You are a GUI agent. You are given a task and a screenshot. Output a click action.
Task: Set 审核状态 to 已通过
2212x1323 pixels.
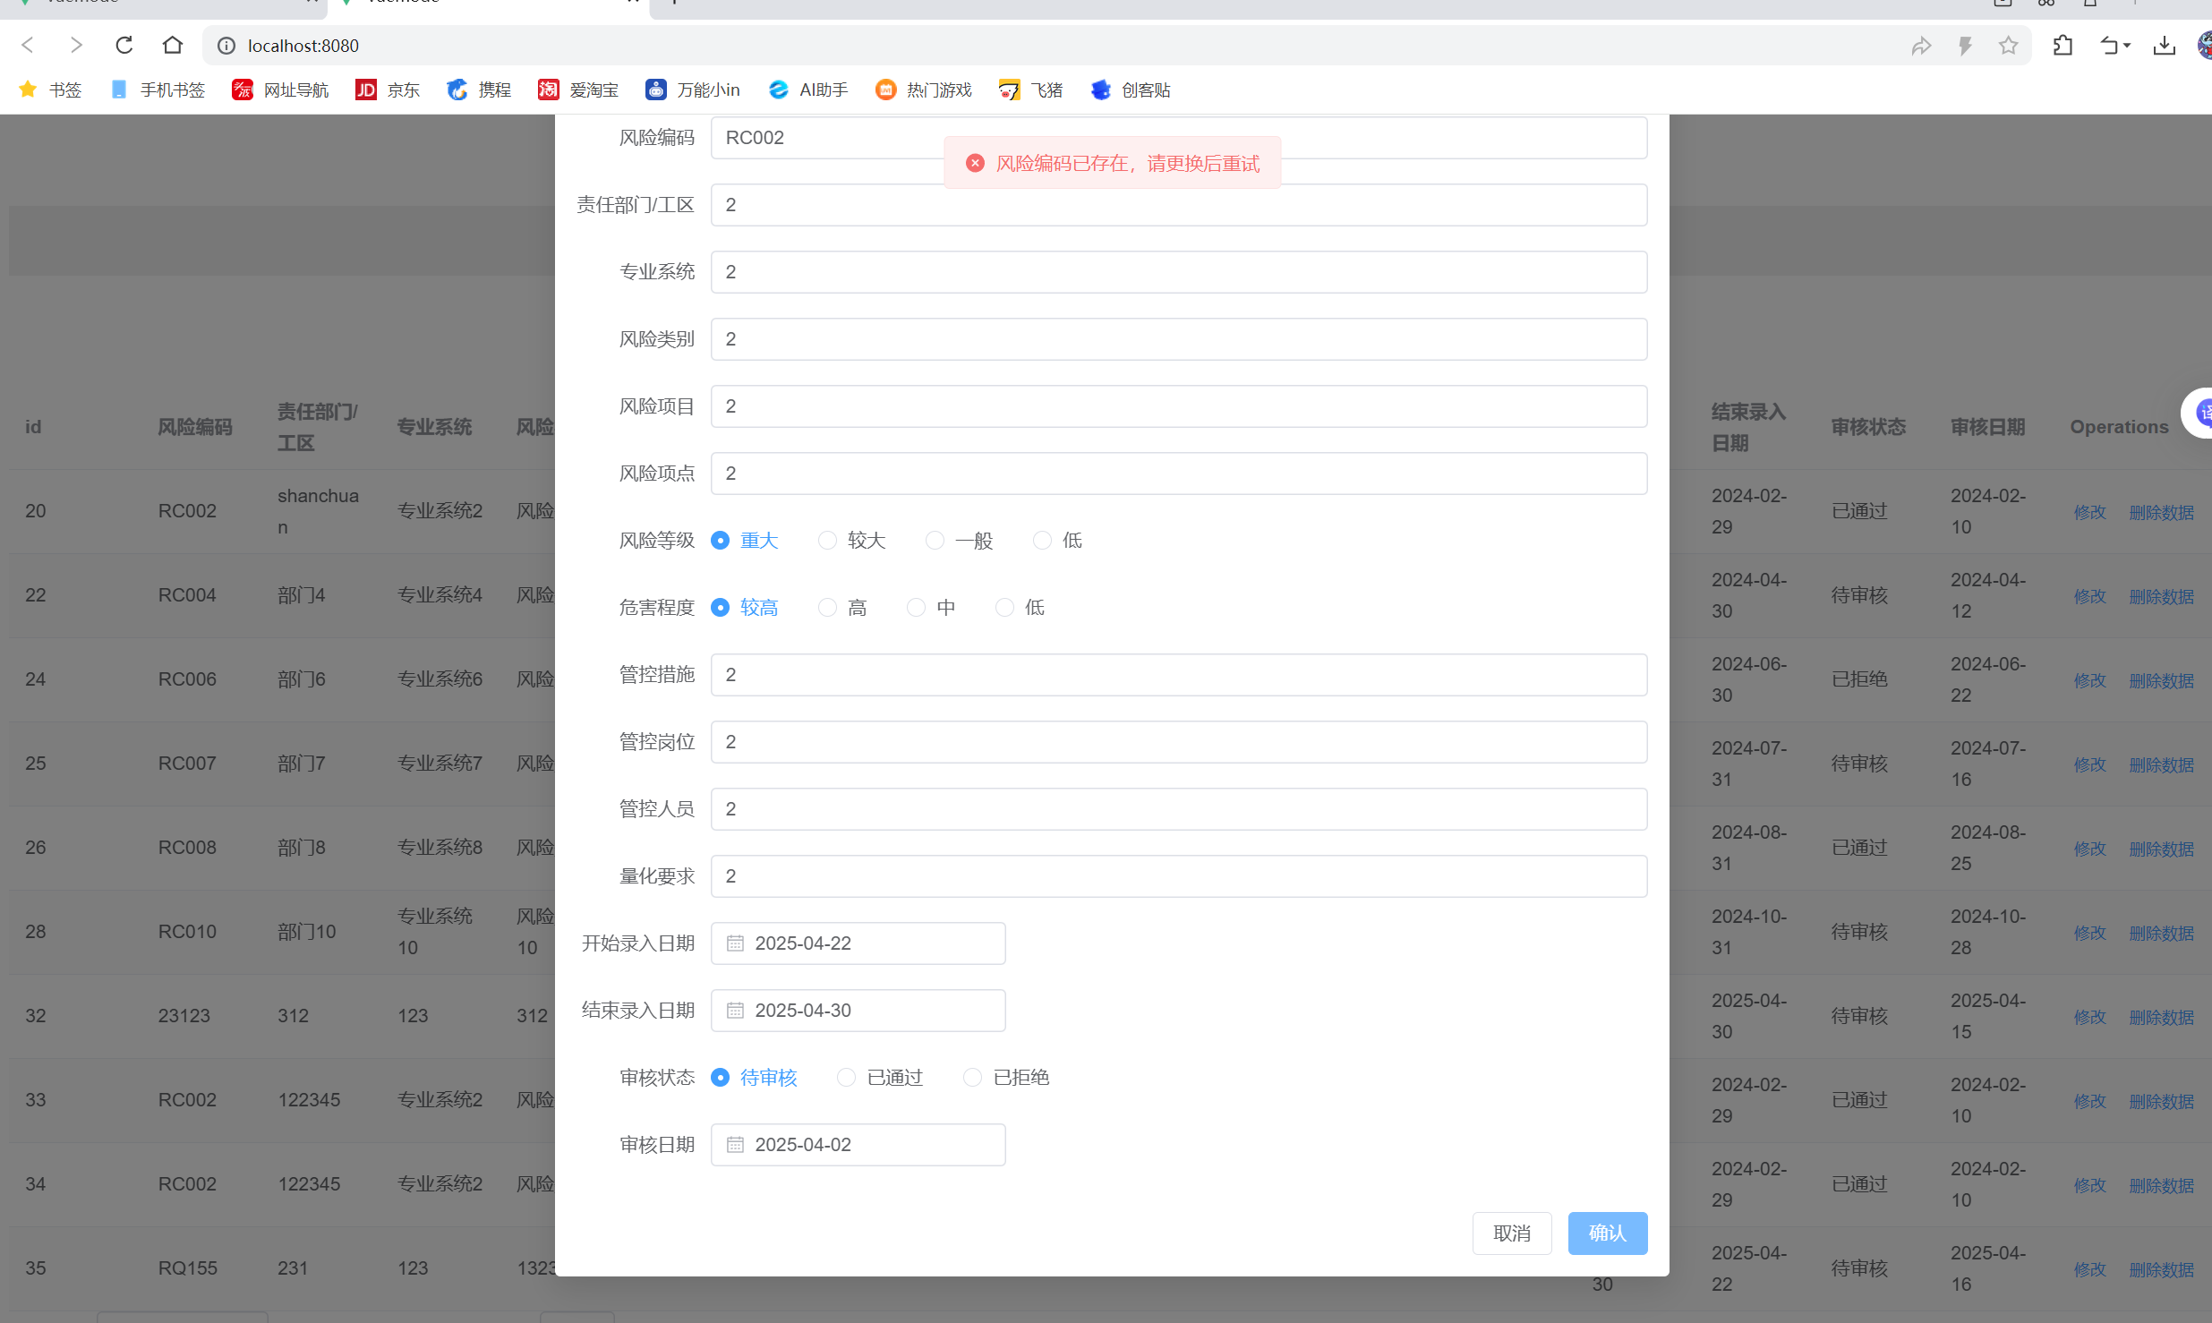846,1078
